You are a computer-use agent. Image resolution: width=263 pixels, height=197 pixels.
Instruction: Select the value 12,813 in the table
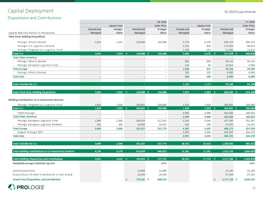(x=251, y=50)
